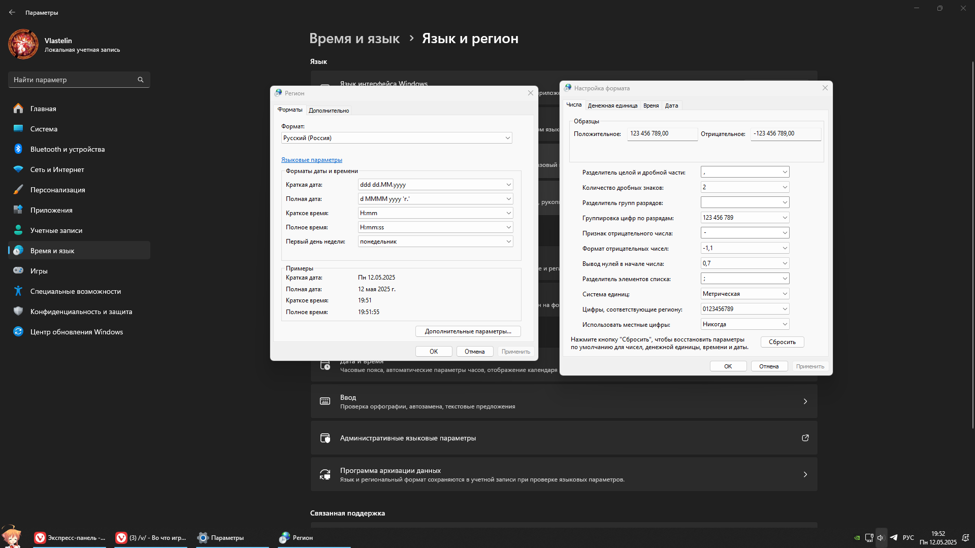Screen dimensions: 975x548
Task: Click Отмена in the Регион dialog
Action: (474, 352)
